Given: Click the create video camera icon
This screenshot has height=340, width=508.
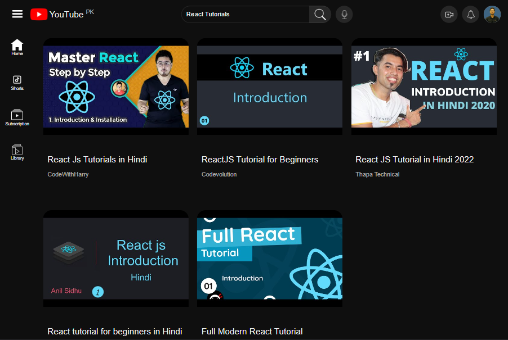Looking at the screenshot, I should [449, 15].
